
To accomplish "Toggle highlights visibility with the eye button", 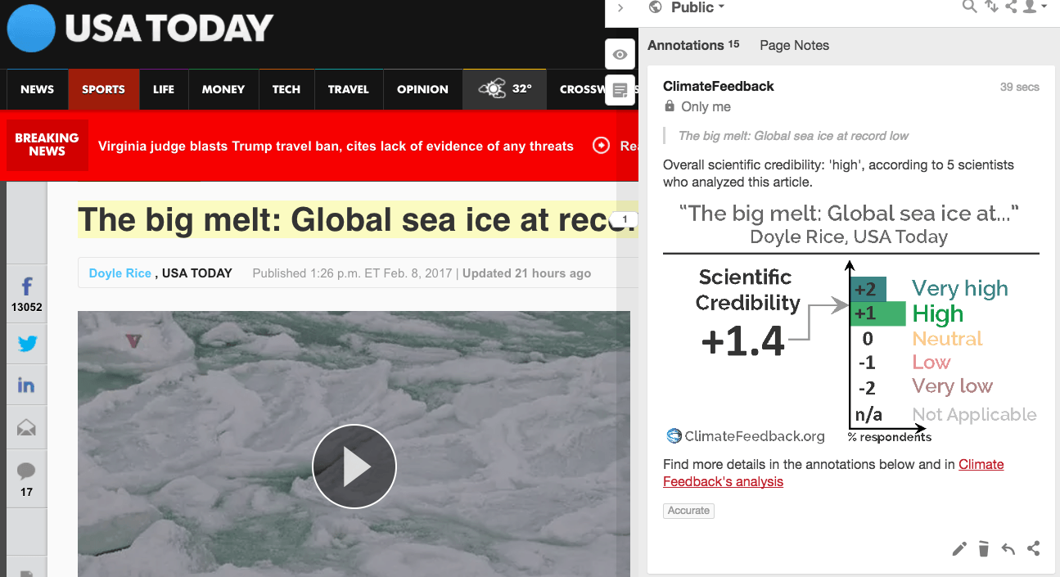I will click(620, 55).
